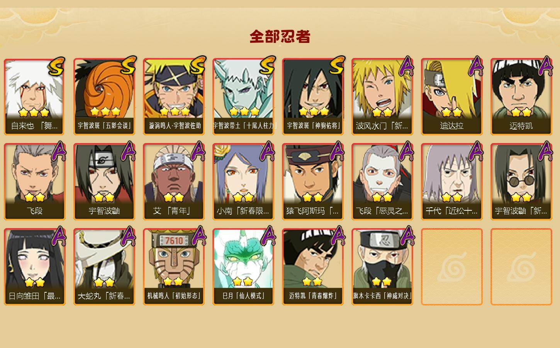Choose the 漩涡鸣人·宇智波佐助 card

(x=173, y=97)
